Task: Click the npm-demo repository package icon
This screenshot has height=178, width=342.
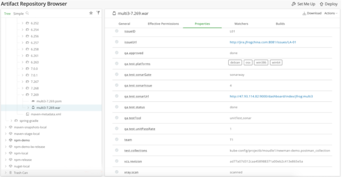Action: [10, 140]
